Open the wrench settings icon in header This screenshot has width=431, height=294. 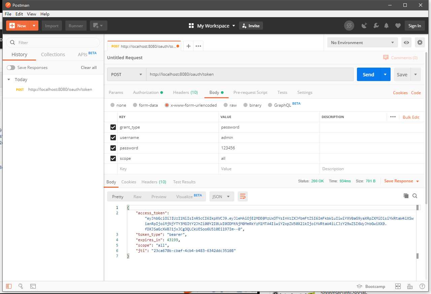376,26
